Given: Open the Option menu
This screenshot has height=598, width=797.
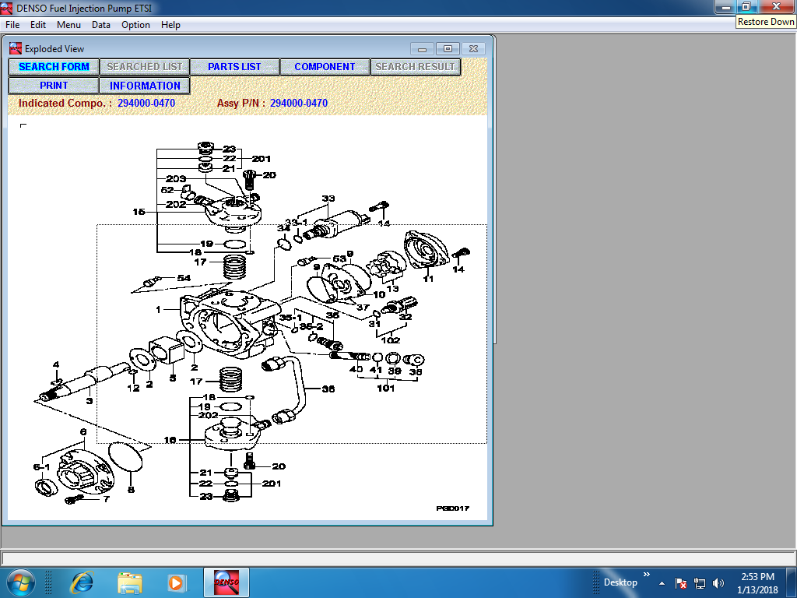Looking at the screenshot, I should (135, 24).
